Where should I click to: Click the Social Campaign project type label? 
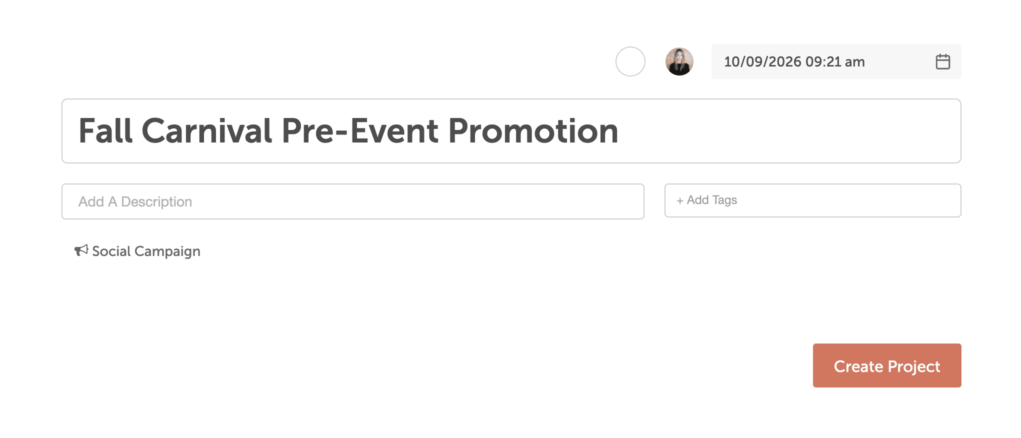click(x=146, y=251)
